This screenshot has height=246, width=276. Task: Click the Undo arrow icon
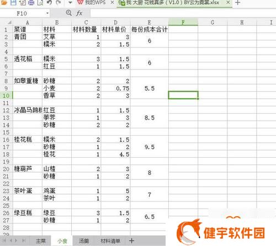click(x=49, y=2)
